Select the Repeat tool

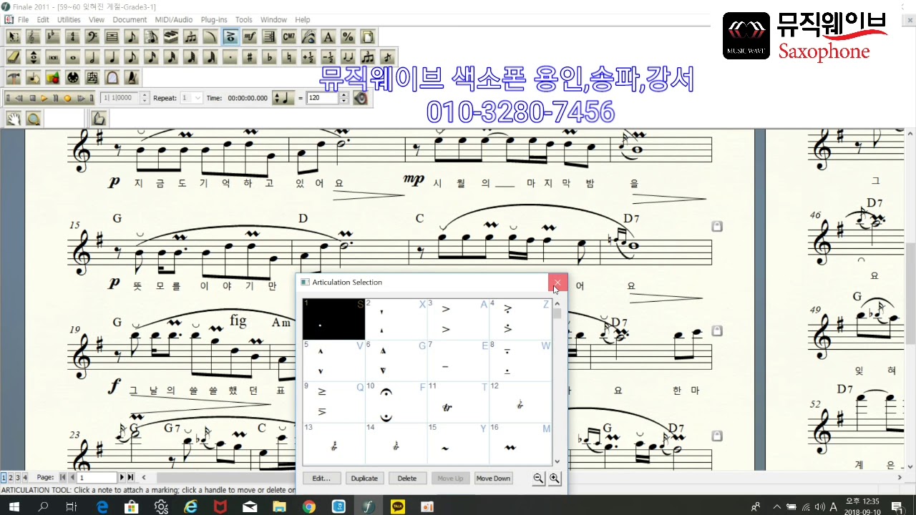pos(269,37)
